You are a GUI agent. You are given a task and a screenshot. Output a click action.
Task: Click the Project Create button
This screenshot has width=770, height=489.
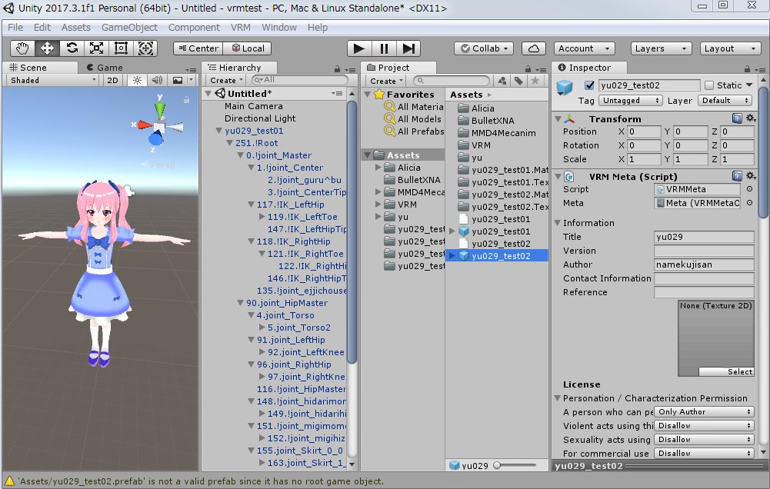[386, 81]
